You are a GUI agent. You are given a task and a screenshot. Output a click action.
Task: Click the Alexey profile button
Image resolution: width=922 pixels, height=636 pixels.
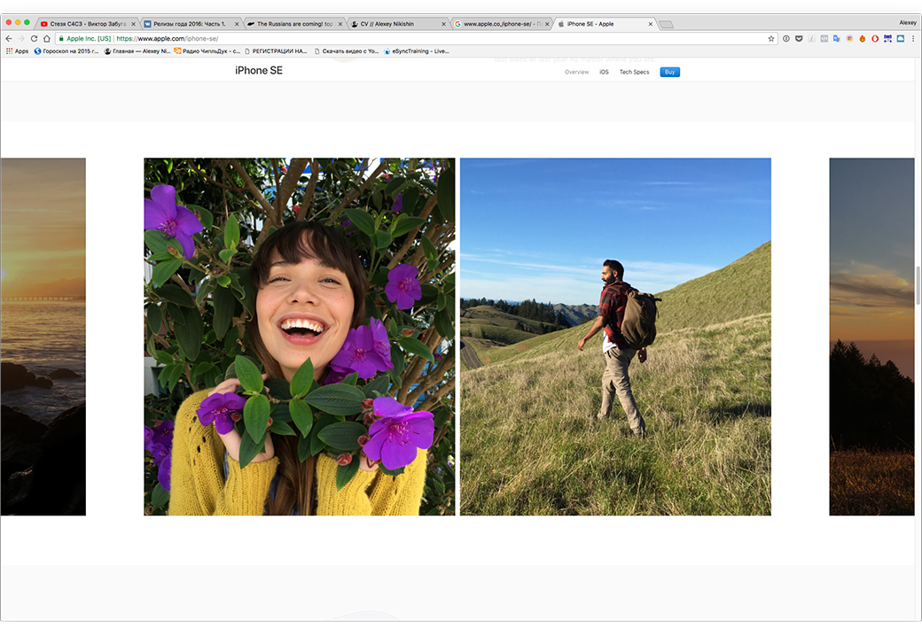tap(907, 23)
